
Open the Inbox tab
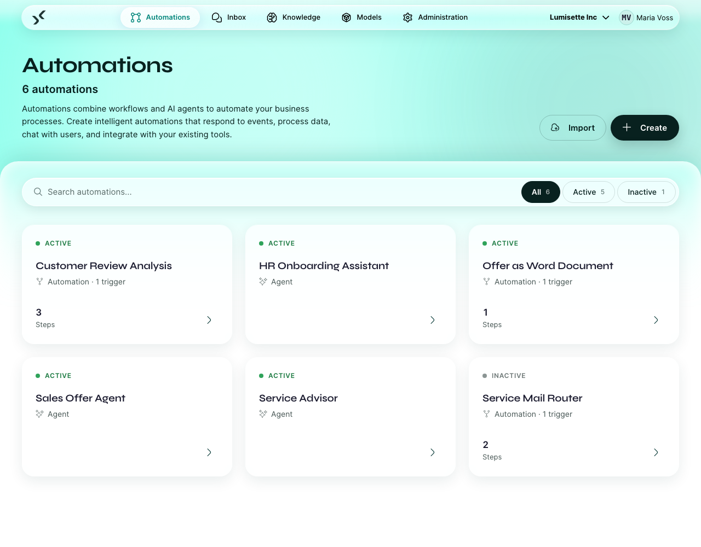click(229, 18)
